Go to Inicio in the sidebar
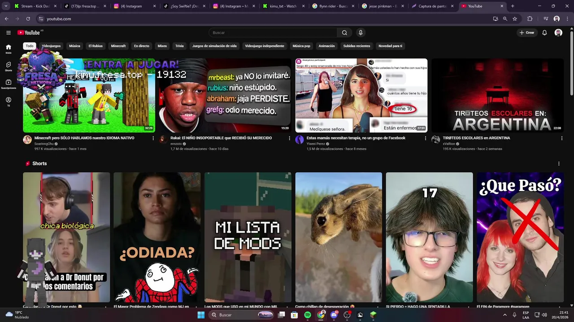Viewport: 574px width, 322px height. coord(8,49)
